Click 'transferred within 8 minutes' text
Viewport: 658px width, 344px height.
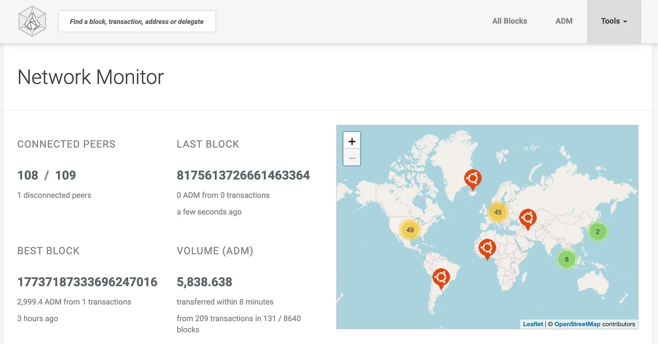[x=225, y=302]
